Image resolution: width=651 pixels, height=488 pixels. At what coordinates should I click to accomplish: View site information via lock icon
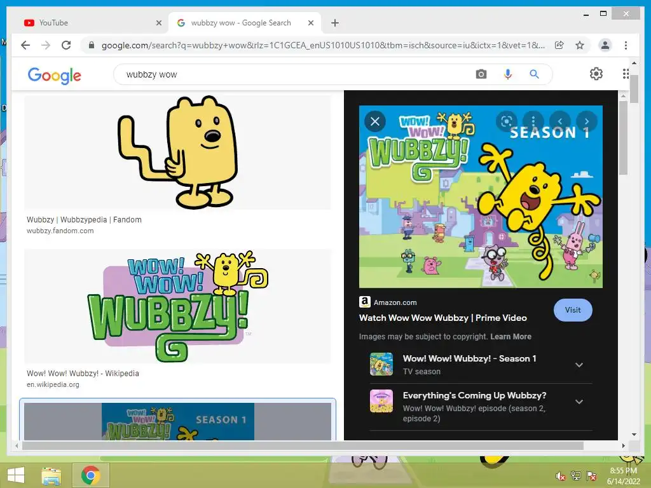(x=92, y=45)
